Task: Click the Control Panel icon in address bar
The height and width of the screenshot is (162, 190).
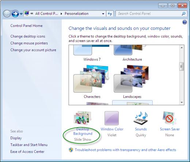Action: pyautogui.click(x=27, y=13)
